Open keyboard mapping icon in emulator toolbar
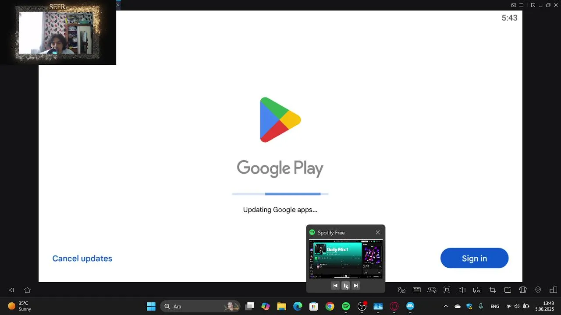Viewport: 561px width, 315px height. 417,290
